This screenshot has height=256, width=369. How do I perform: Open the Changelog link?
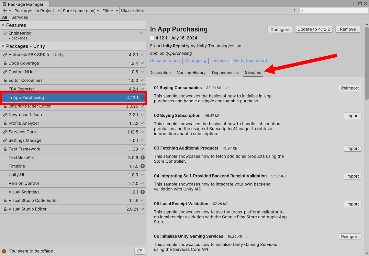click(195, 61)
